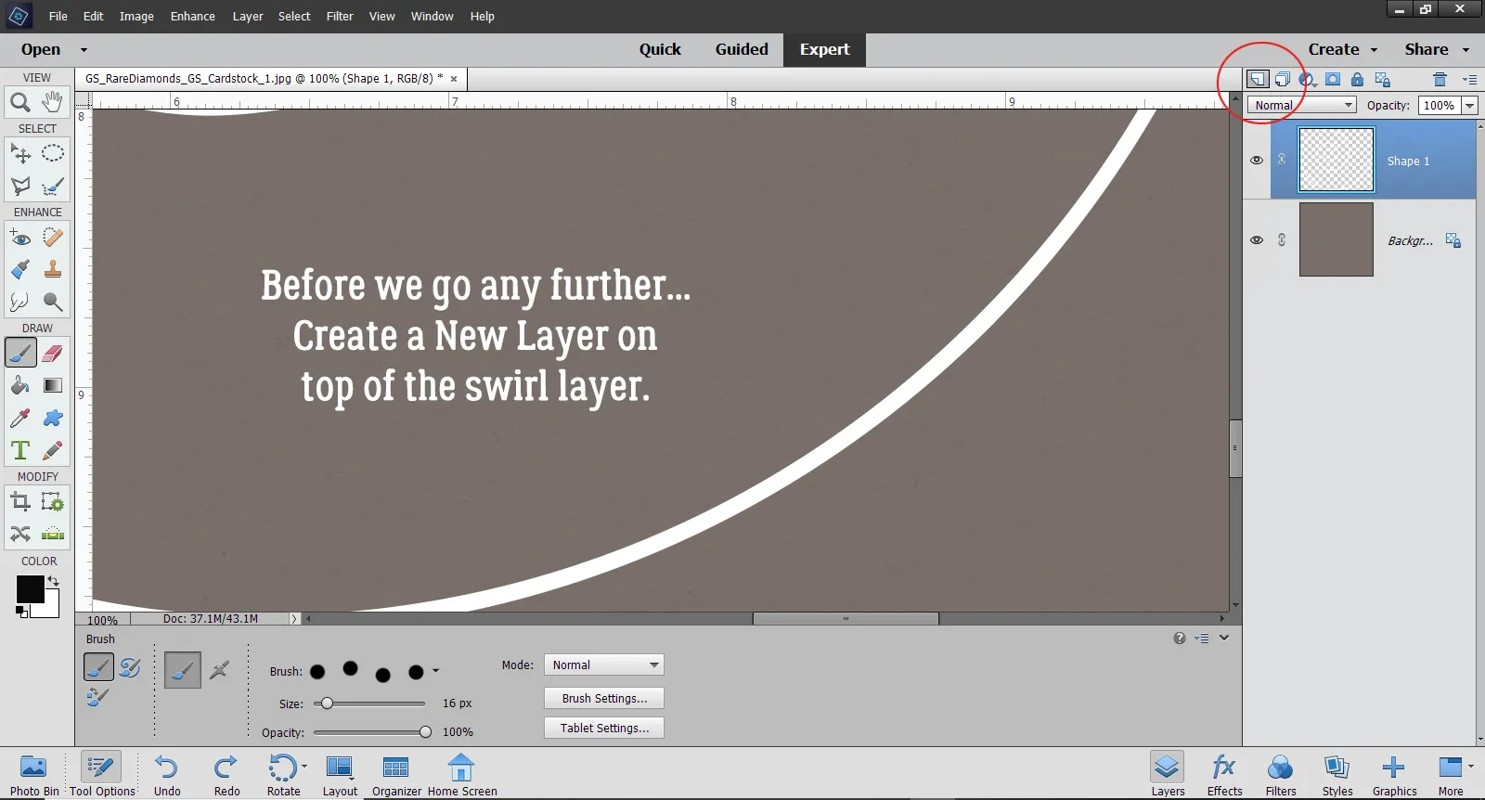The height and width of the screenshot is (800, 1485).
Task: Expand the brush Mode dropdown
Action: click(603, 665)
